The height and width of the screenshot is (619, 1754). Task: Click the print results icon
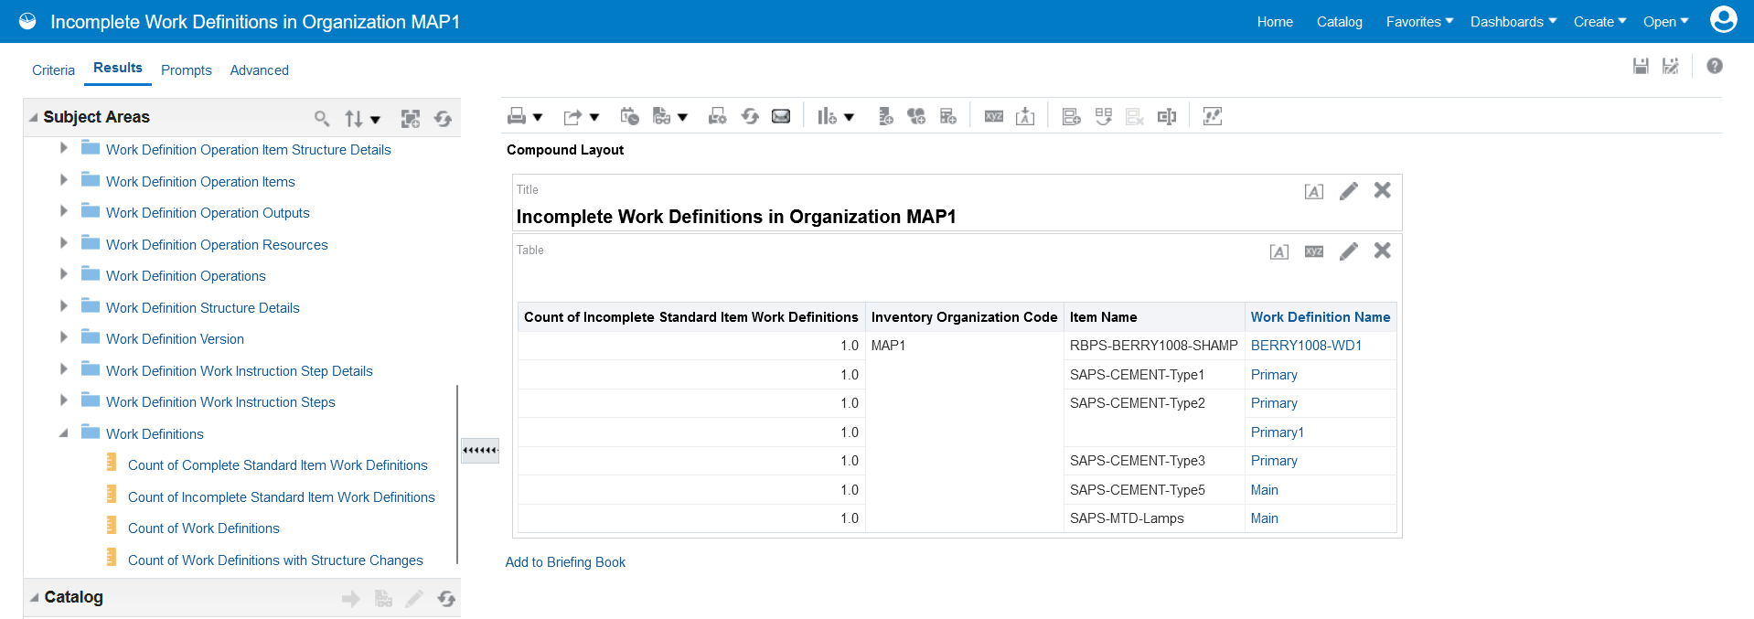coord(518,116)
